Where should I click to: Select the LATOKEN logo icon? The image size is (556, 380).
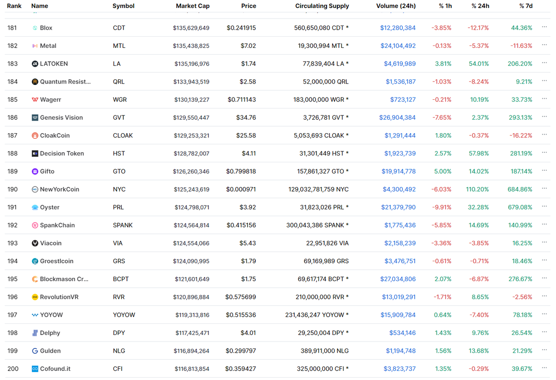34,64
